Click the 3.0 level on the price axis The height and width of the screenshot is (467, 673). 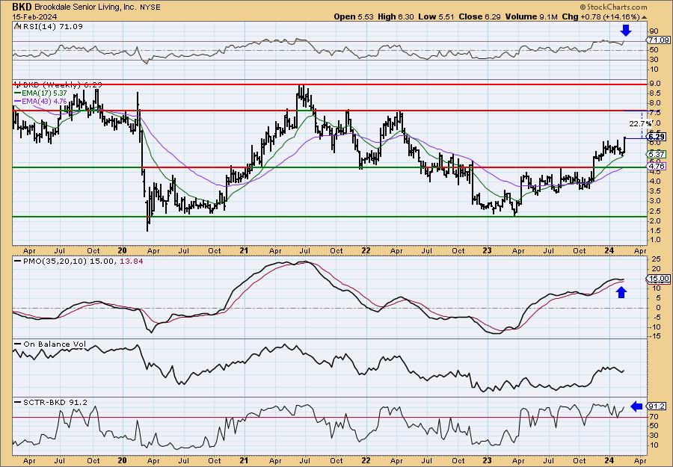pos(655,201)
